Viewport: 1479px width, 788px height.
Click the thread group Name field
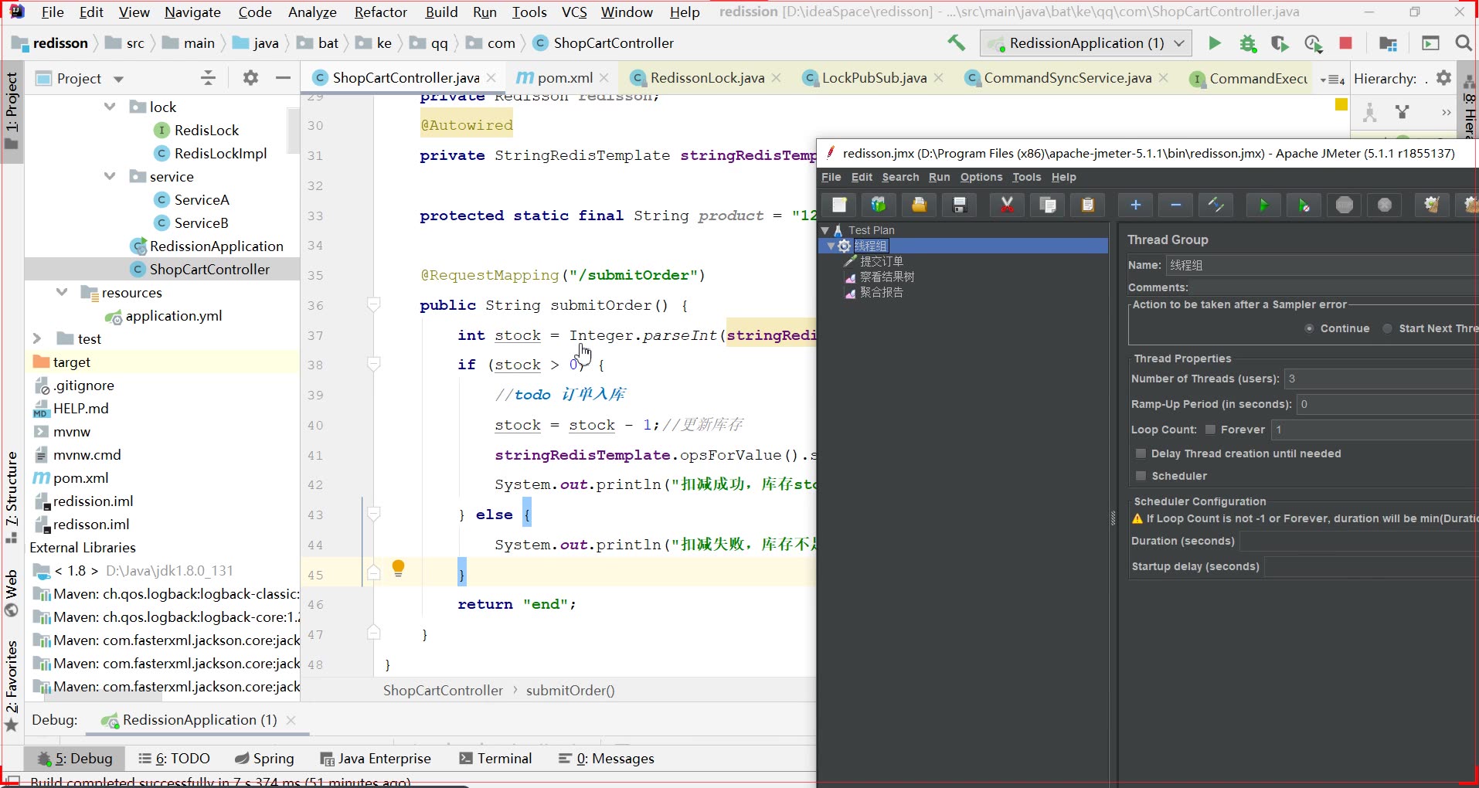tap(1322, 265)
